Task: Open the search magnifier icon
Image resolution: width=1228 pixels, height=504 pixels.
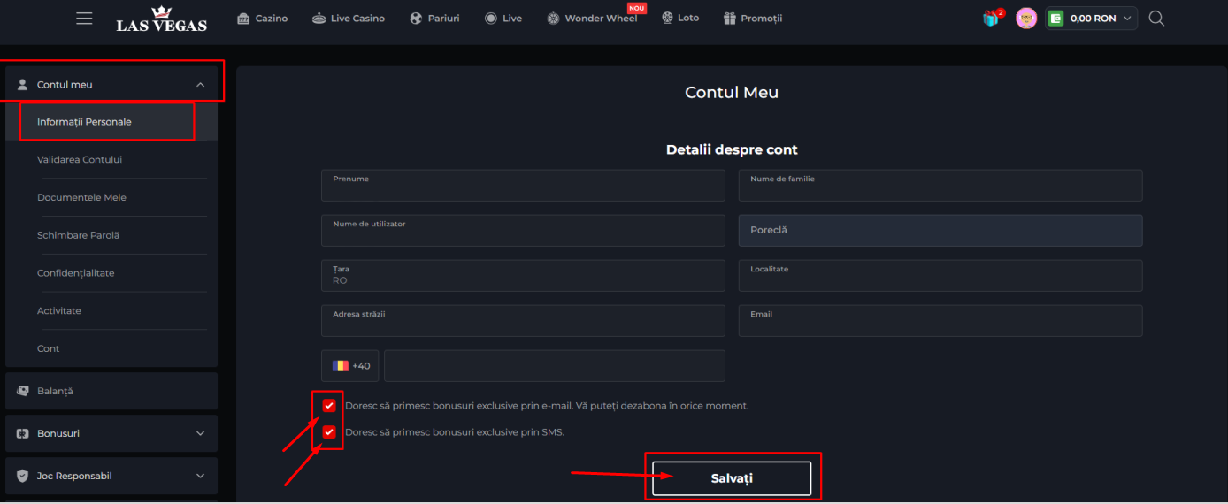Action: (1156, 19)
